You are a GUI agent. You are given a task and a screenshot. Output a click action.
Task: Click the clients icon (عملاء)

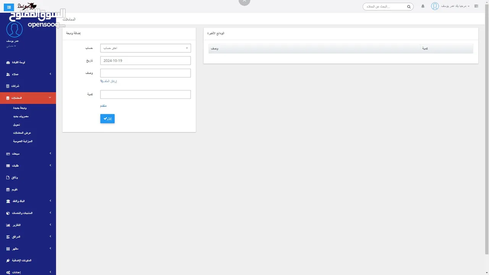click(x=8, y=74)
